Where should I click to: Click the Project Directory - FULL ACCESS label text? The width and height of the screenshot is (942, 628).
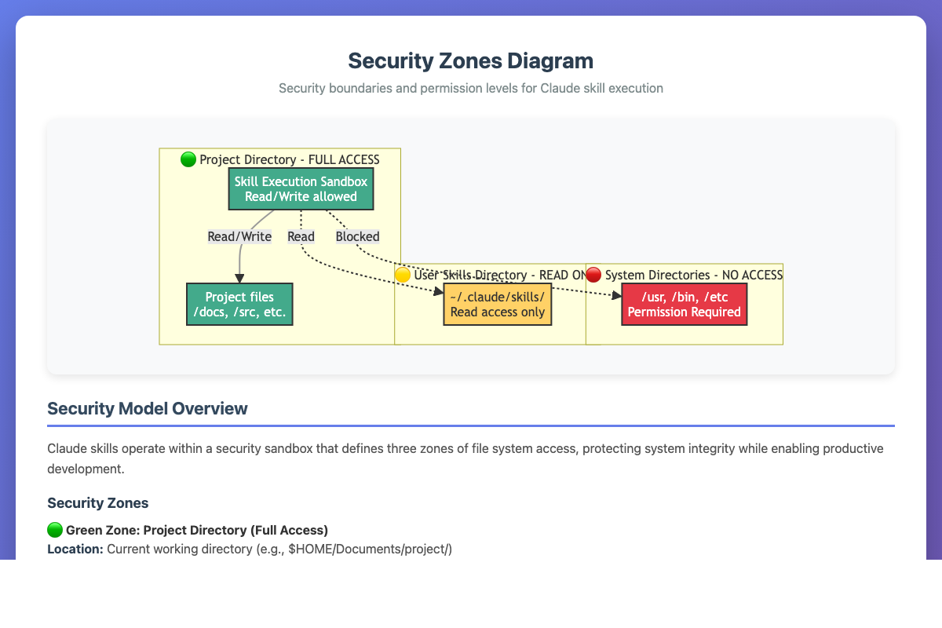point(289,160)
